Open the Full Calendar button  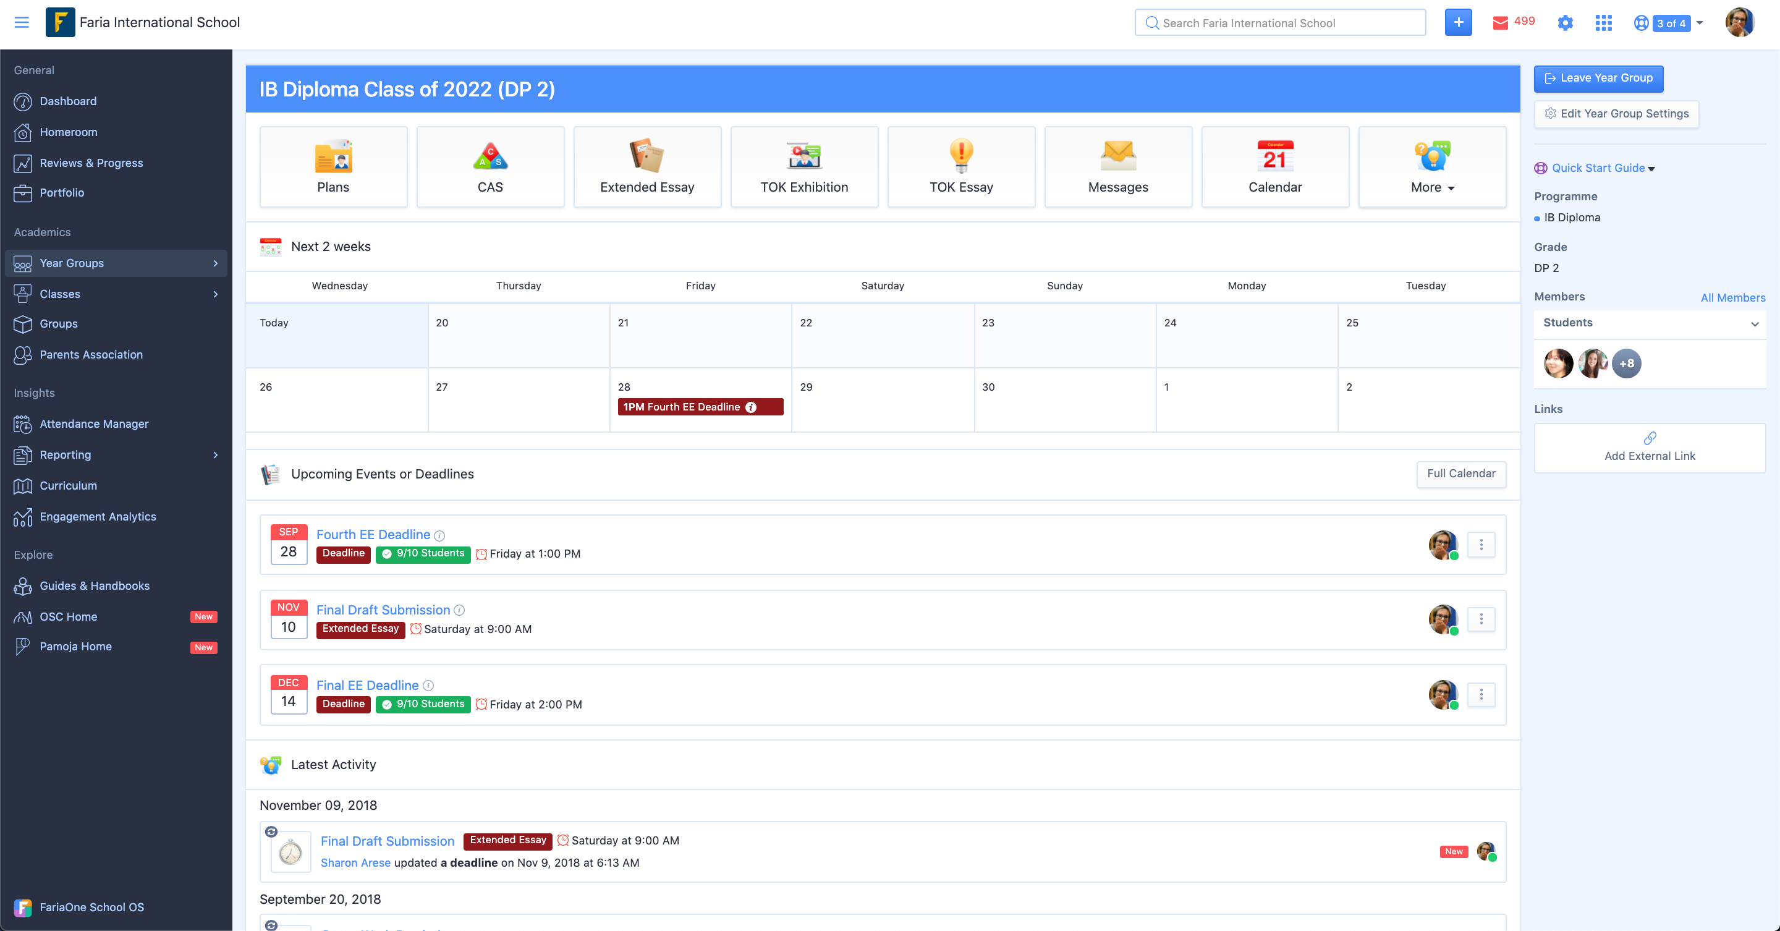click(1460, 474)
